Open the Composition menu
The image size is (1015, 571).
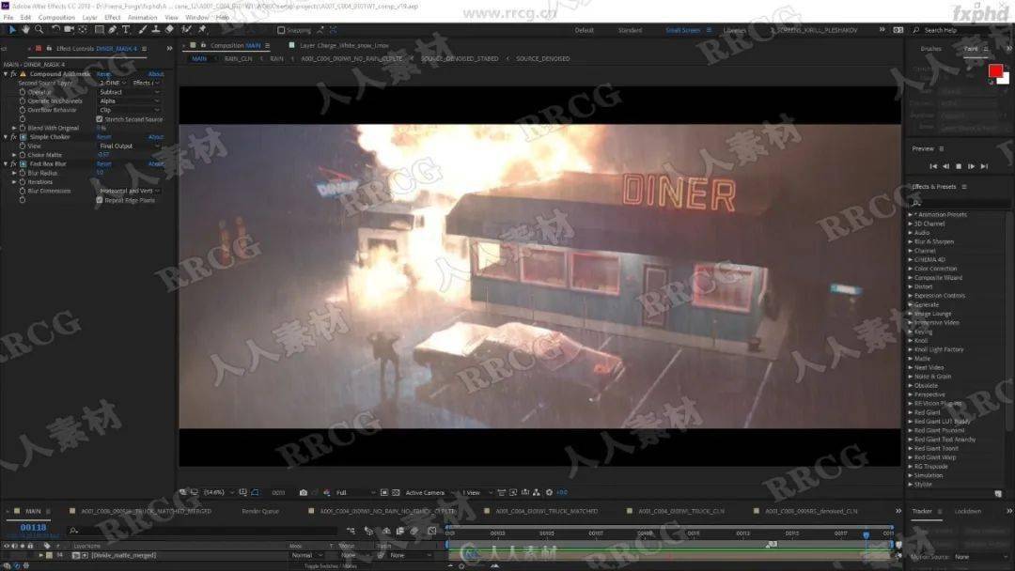[x=56, y=18]
